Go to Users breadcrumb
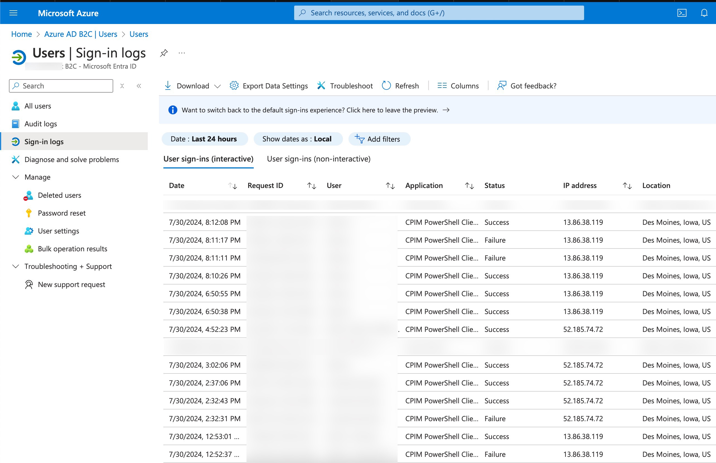Screen dimensions: 716x463 139,34
